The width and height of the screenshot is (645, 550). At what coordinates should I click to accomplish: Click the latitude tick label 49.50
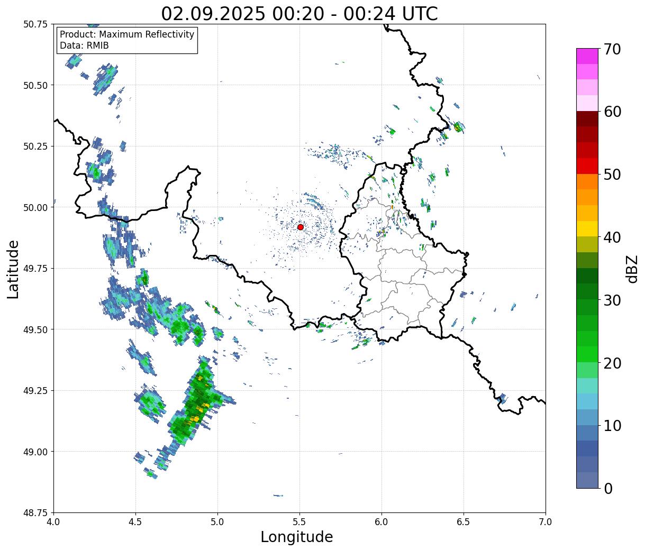pyautogui.click(x=35, y=329)
